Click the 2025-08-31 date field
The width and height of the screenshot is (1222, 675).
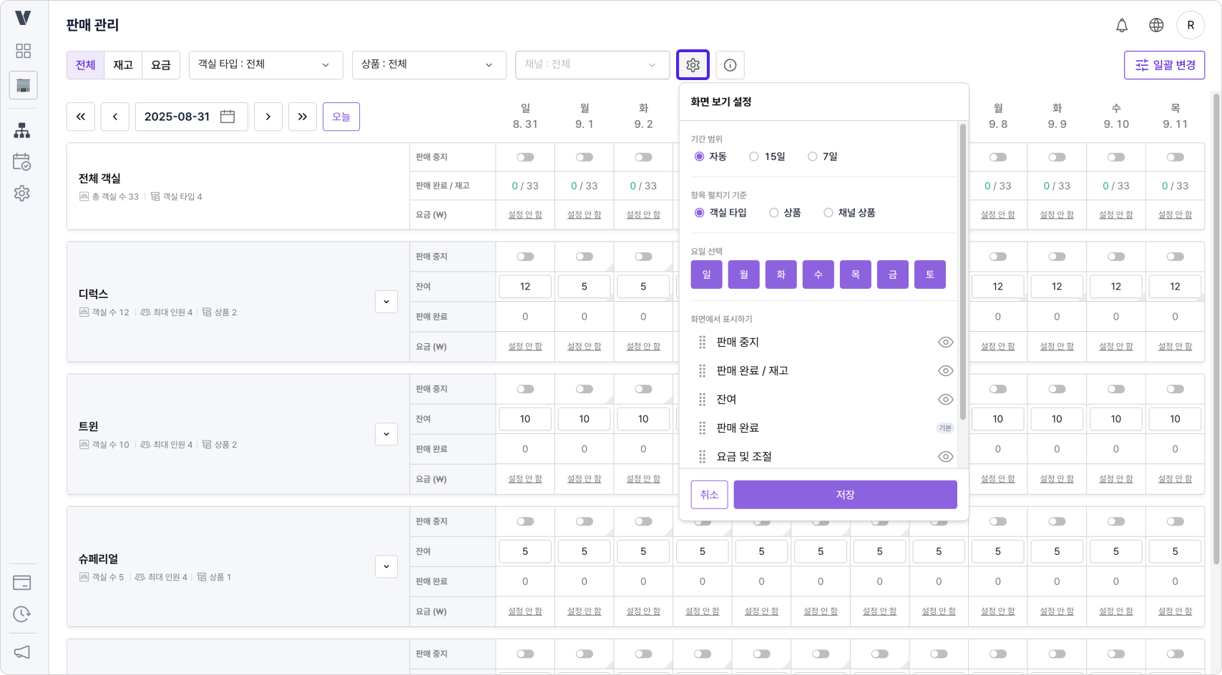pos(192,117)
